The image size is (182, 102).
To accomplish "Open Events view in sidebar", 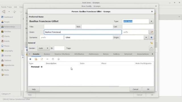I will (5, 41).
